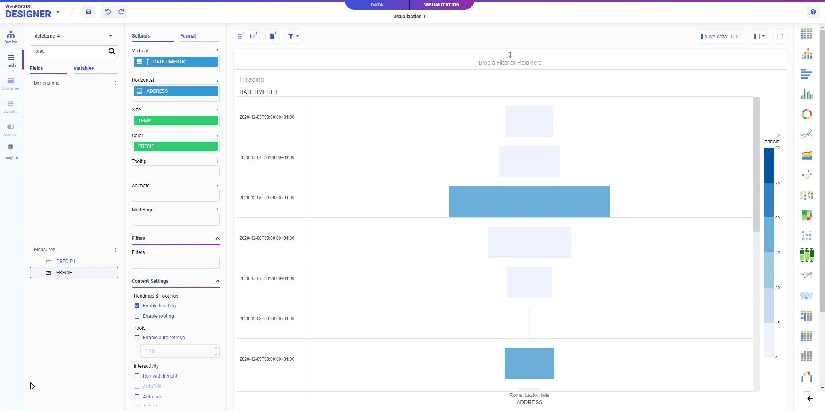825x411 pixels.
Task: Open the deleteme_4 data source dropdown
Action: [x=111, y=35]
